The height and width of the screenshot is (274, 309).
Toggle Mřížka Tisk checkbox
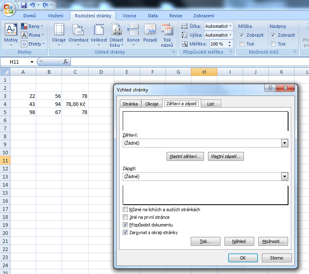241,44
